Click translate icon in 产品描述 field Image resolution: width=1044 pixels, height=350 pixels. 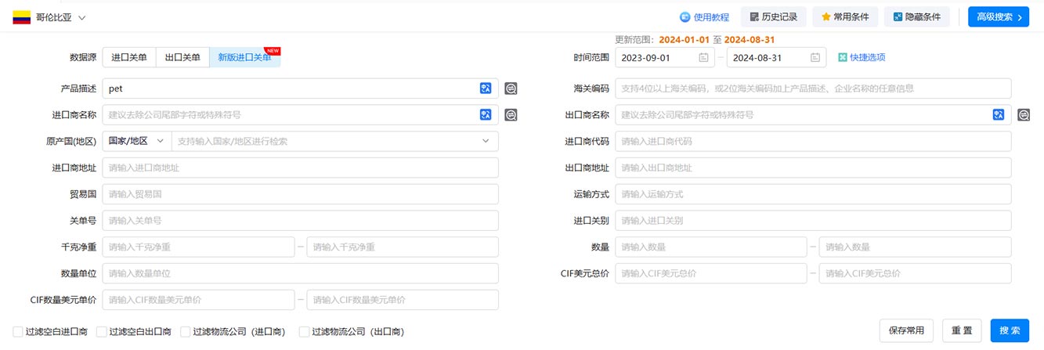click(486, 88)
